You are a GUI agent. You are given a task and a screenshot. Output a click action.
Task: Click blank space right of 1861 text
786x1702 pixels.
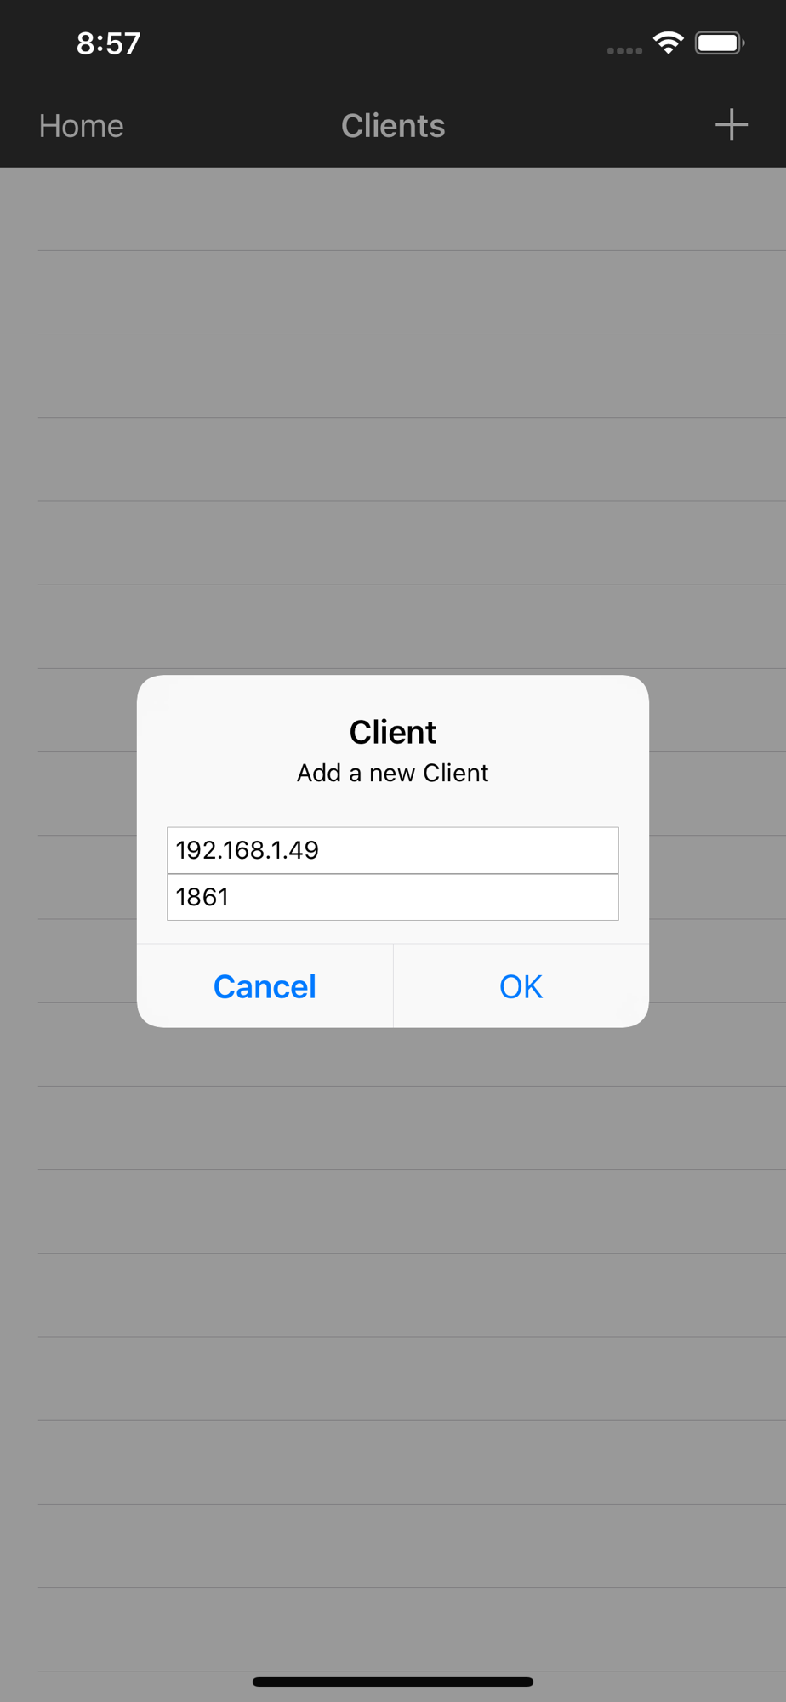[425, 897]
